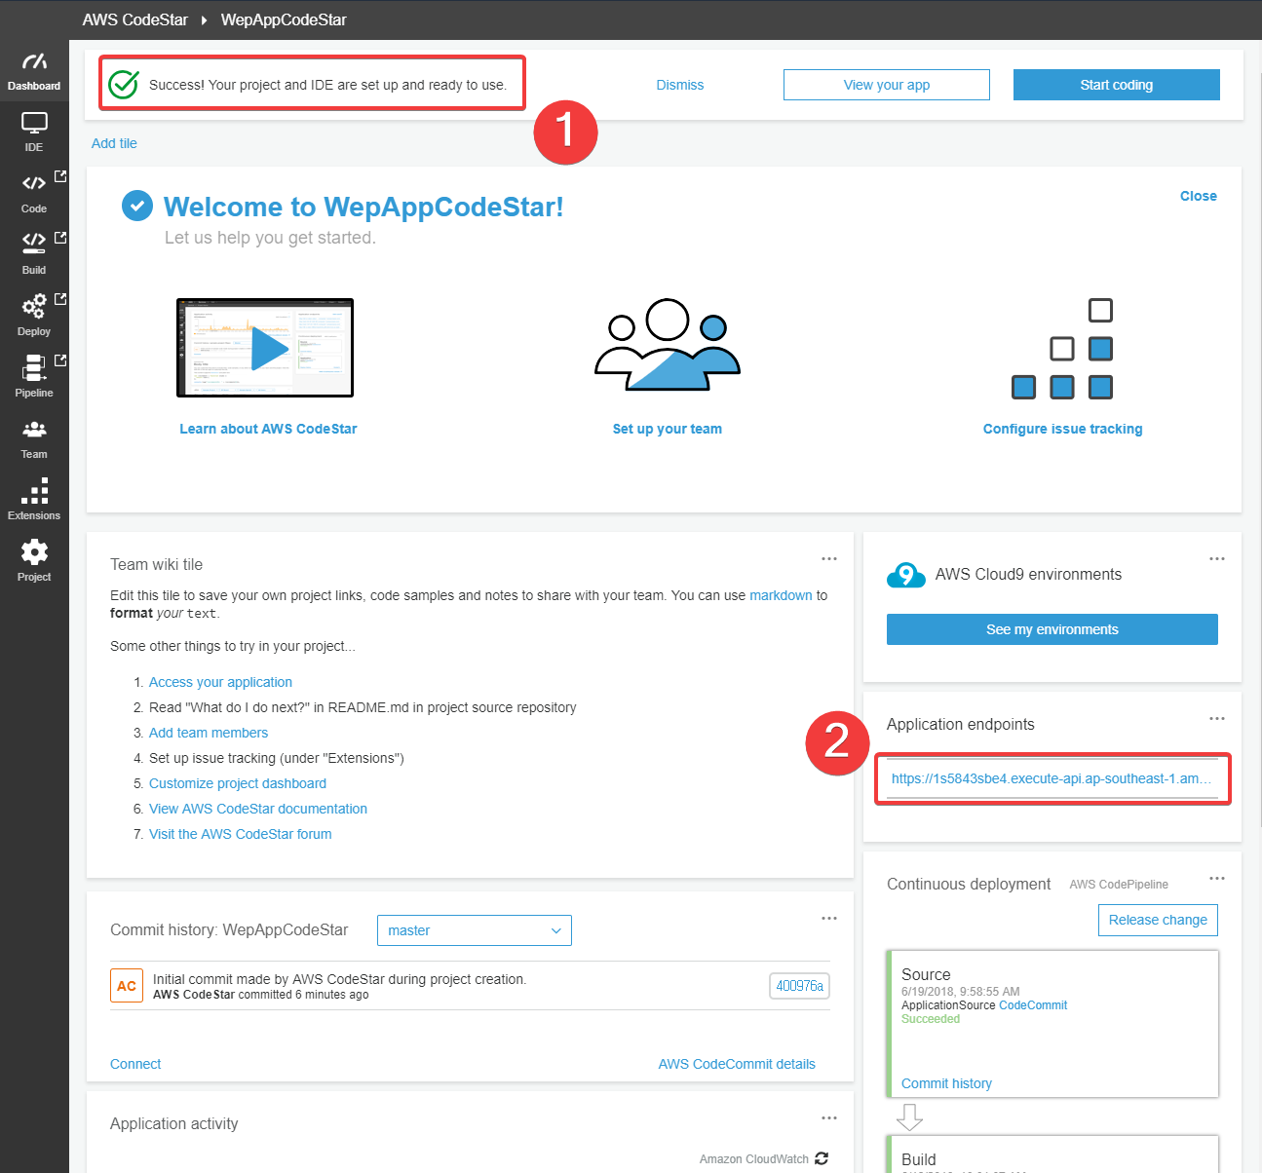Viewport: 1262px width, 1173px height.
Task: Close the welcome panel
Action: tap(1199, 196)
